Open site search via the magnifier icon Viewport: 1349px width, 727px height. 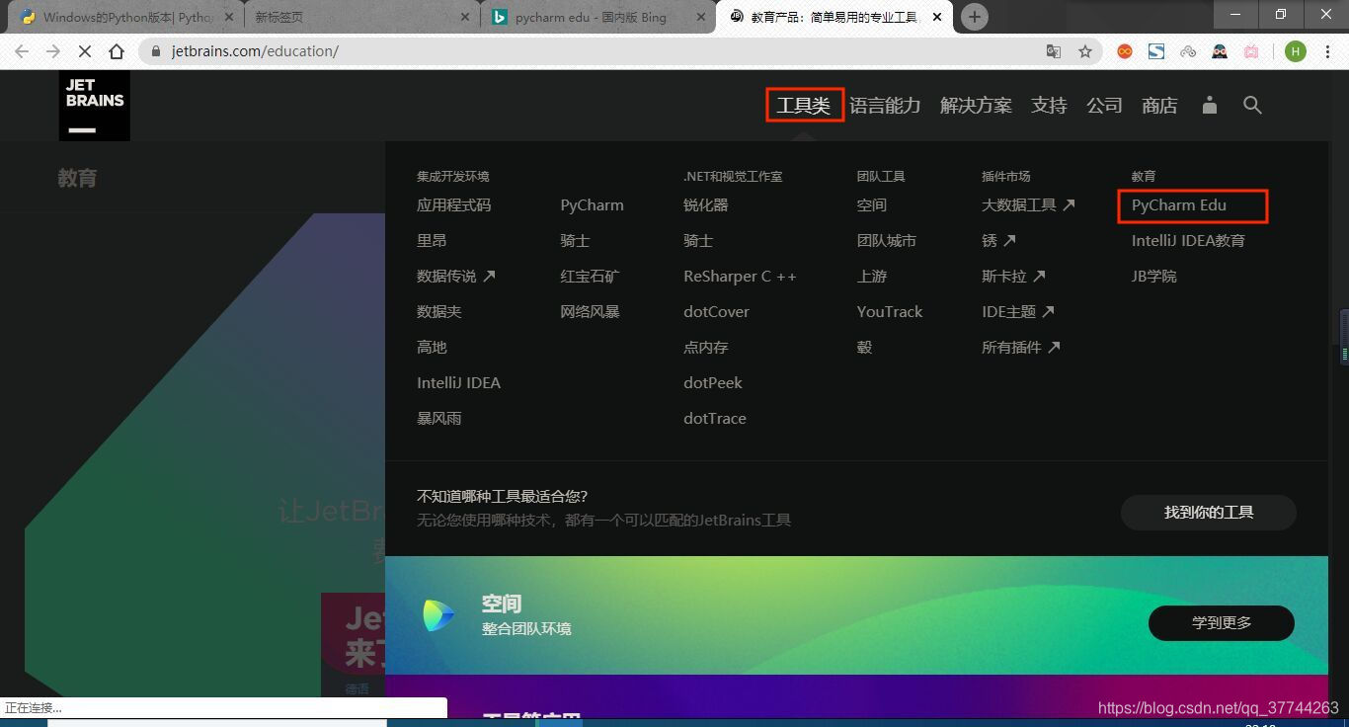point(1252,106)
